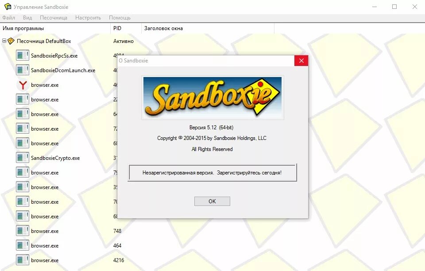Click icon of browser.exe just above SandboxieCrypto.exe
Screen dimensions: 425x271
coord(23,143)
